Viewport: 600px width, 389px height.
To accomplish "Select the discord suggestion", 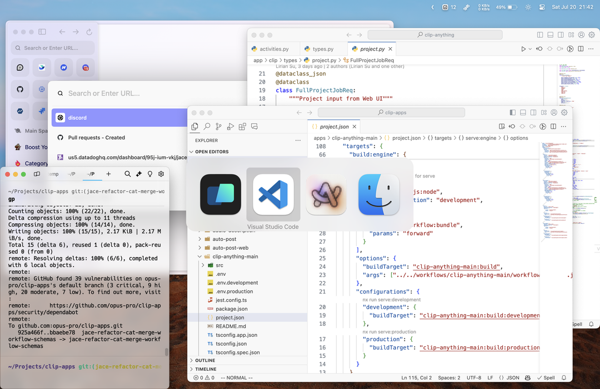I will [x=78, y=118].
